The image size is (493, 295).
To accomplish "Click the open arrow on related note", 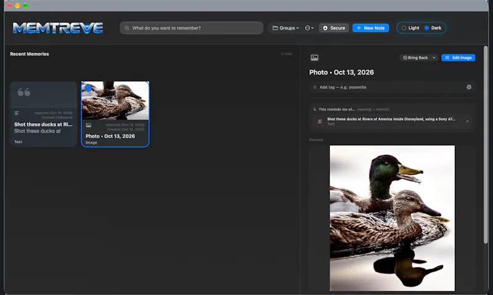I will [x=467, y=121].
